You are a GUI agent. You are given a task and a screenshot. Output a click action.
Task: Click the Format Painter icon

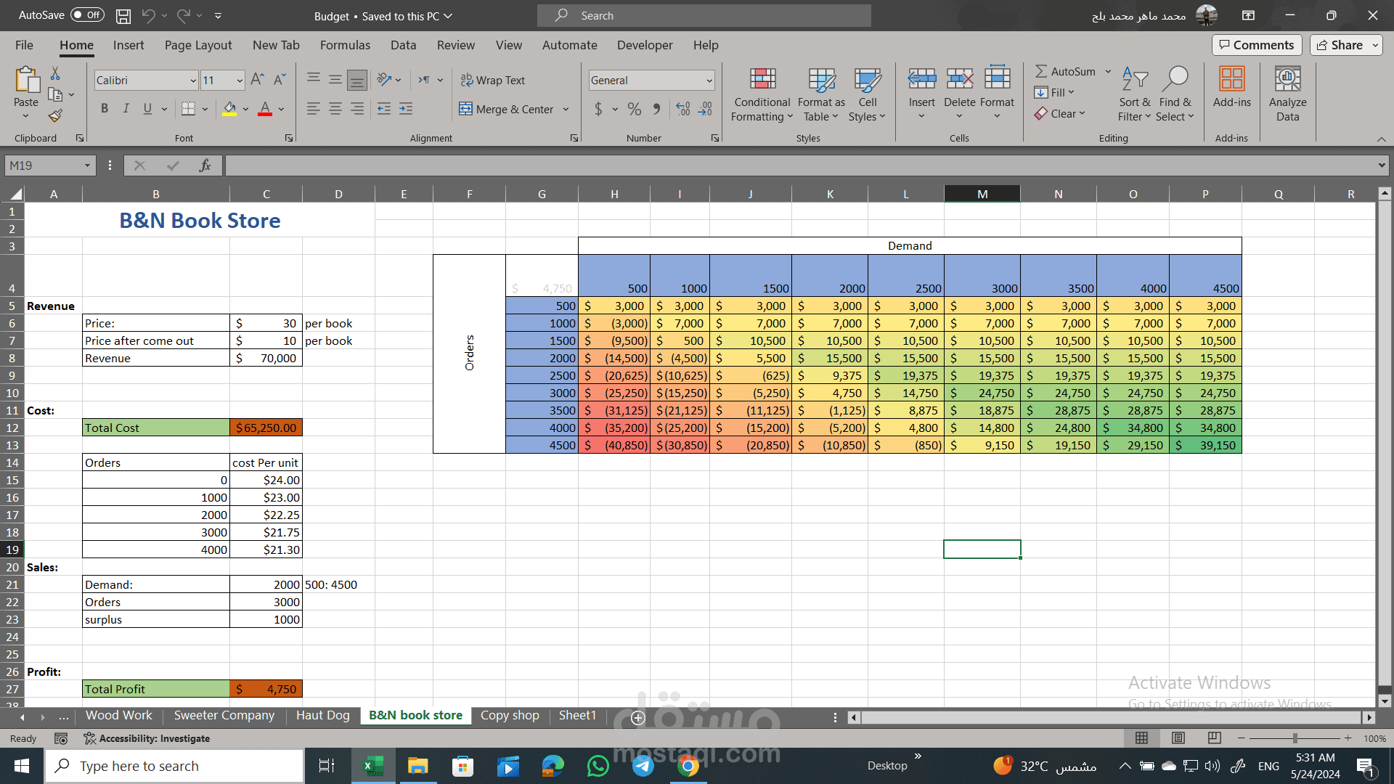55,115
